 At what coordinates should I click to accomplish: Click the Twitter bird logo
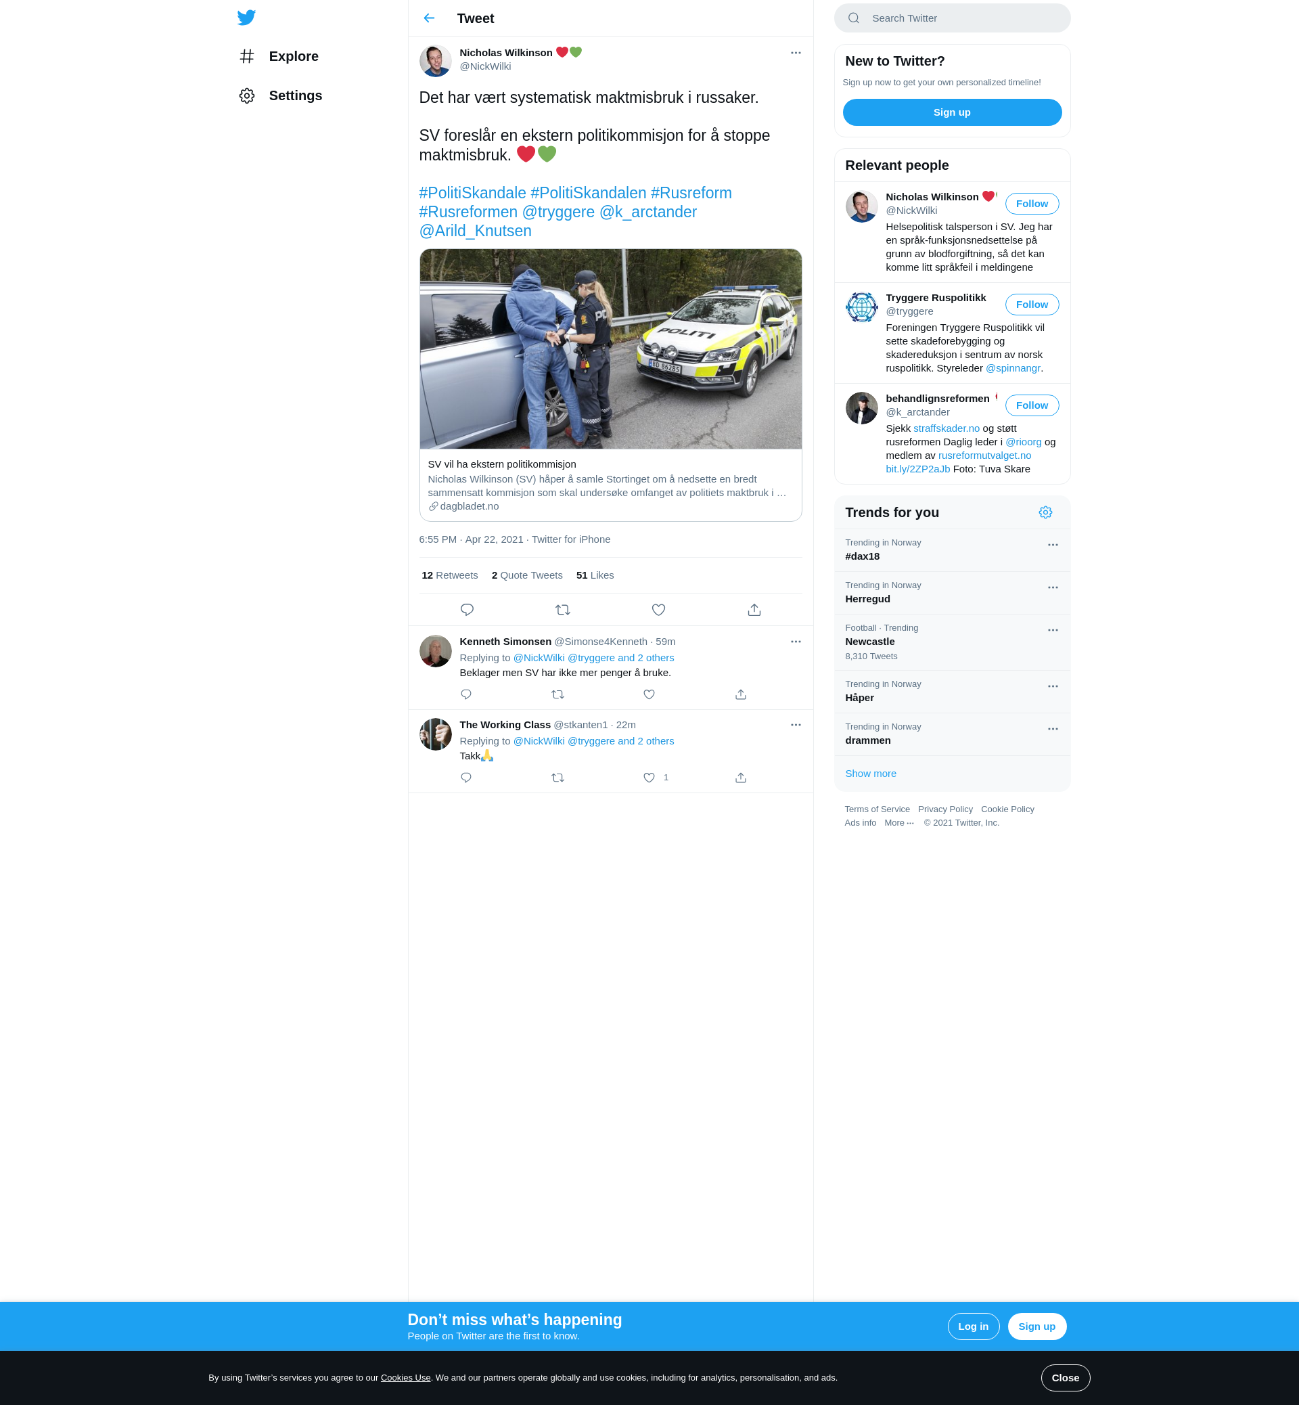click(x=246, y=18)
